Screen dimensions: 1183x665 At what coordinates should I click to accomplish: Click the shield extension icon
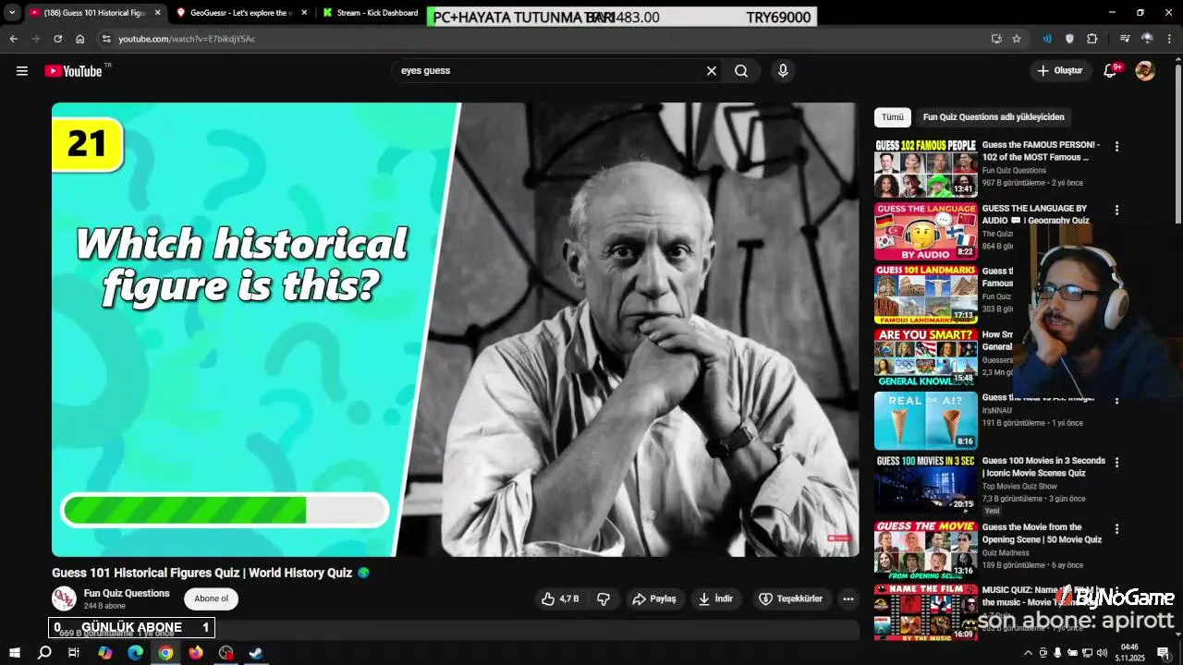[x=1069, y=39]
